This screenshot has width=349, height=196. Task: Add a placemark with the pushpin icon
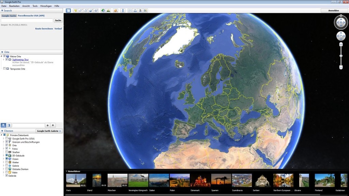pyautogui.click(x=75, y=11)
